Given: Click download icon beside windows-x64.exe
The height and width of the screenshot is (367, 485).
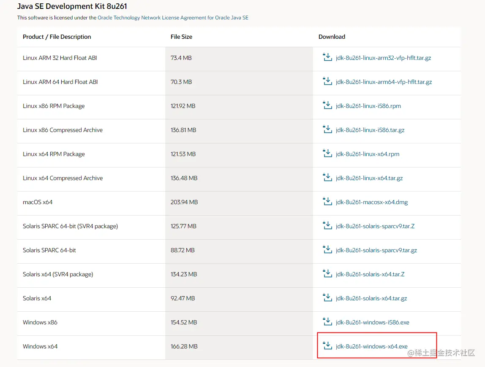Looking at the screenshot, I should (x=327, y=346).
